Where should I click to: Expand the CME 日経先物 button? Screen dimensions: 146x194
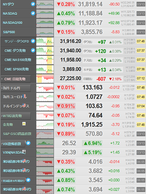[x=16, y=79]
